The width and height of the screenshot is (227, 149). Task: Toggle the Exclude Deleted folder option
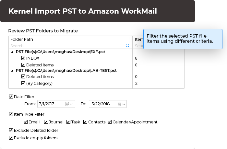(11, 130)
